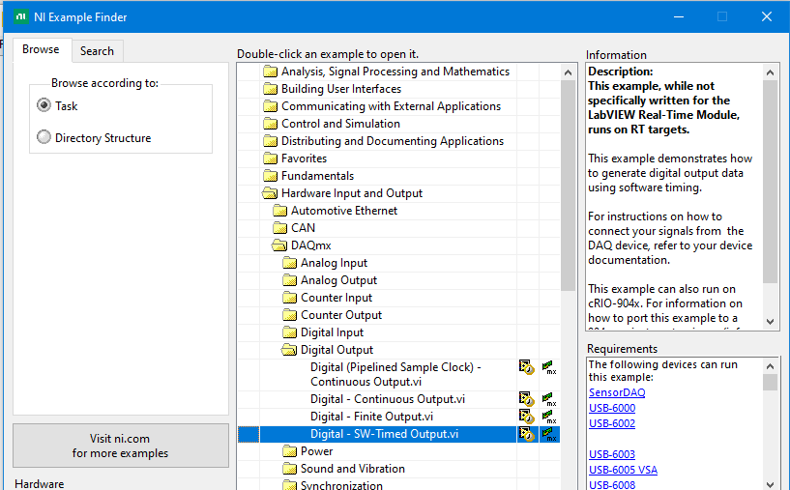Click the folder icon beside CAN
790x490 pixels.
click(280, 228)
